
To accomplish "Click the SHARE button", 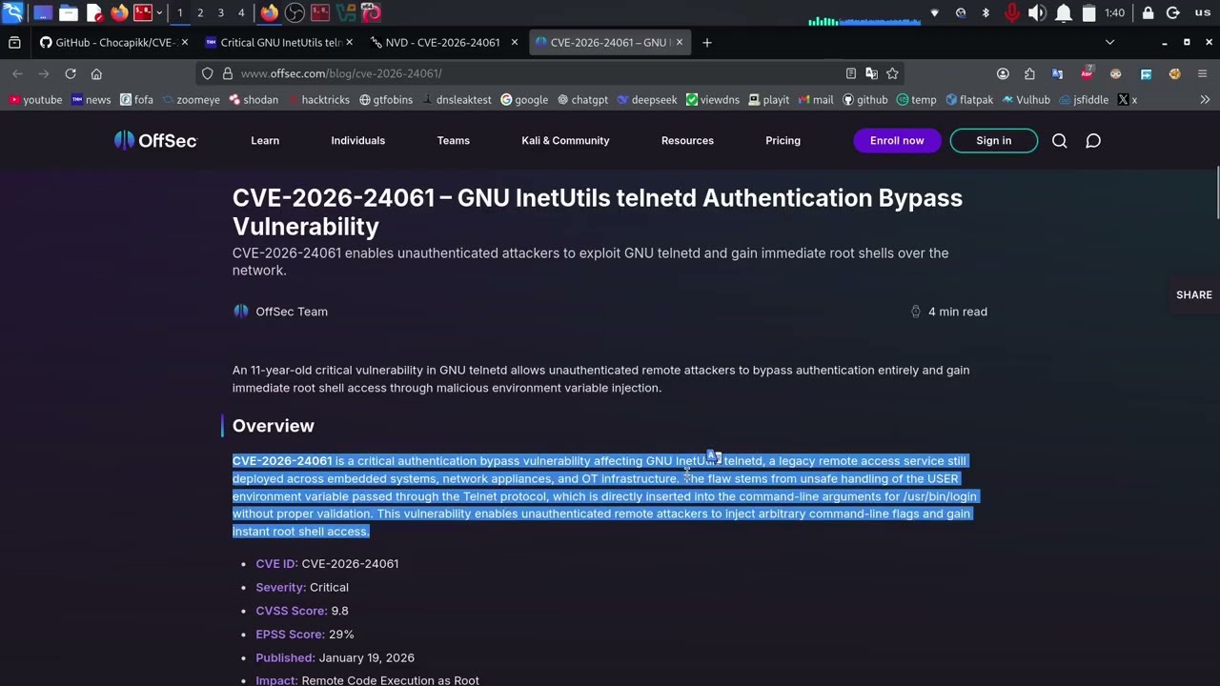I will [x=1193, y=294].
